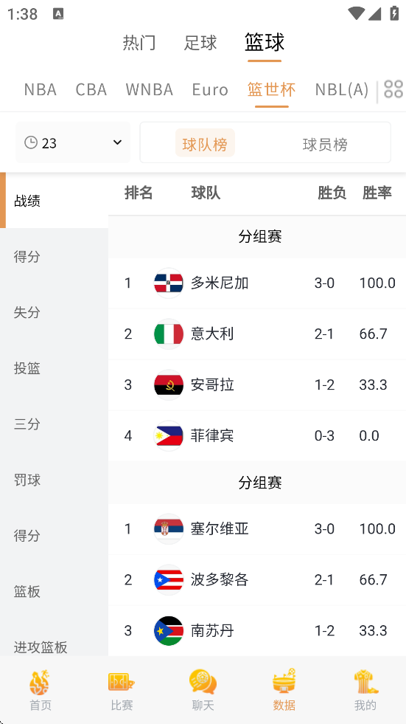Go to 比赛 matches icon
Image resolution: width=406 pixels, height=724 pixels.
(122, 683)
